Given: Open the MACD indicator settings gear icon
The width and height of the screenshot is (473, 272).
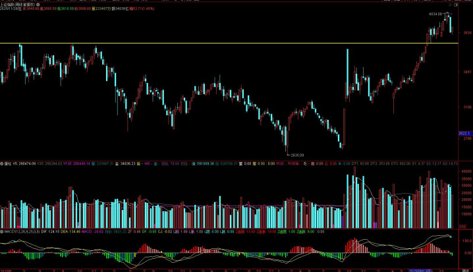Looking at the screenshot, I should (x=2, y=232).
